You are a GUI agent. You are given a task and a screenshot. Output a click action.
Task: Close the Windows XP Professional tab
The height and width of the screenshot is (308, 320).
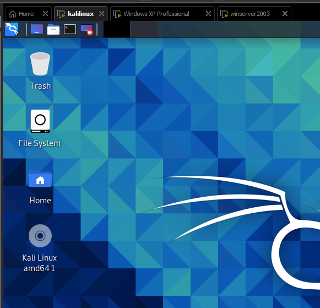tap(208, 14)
